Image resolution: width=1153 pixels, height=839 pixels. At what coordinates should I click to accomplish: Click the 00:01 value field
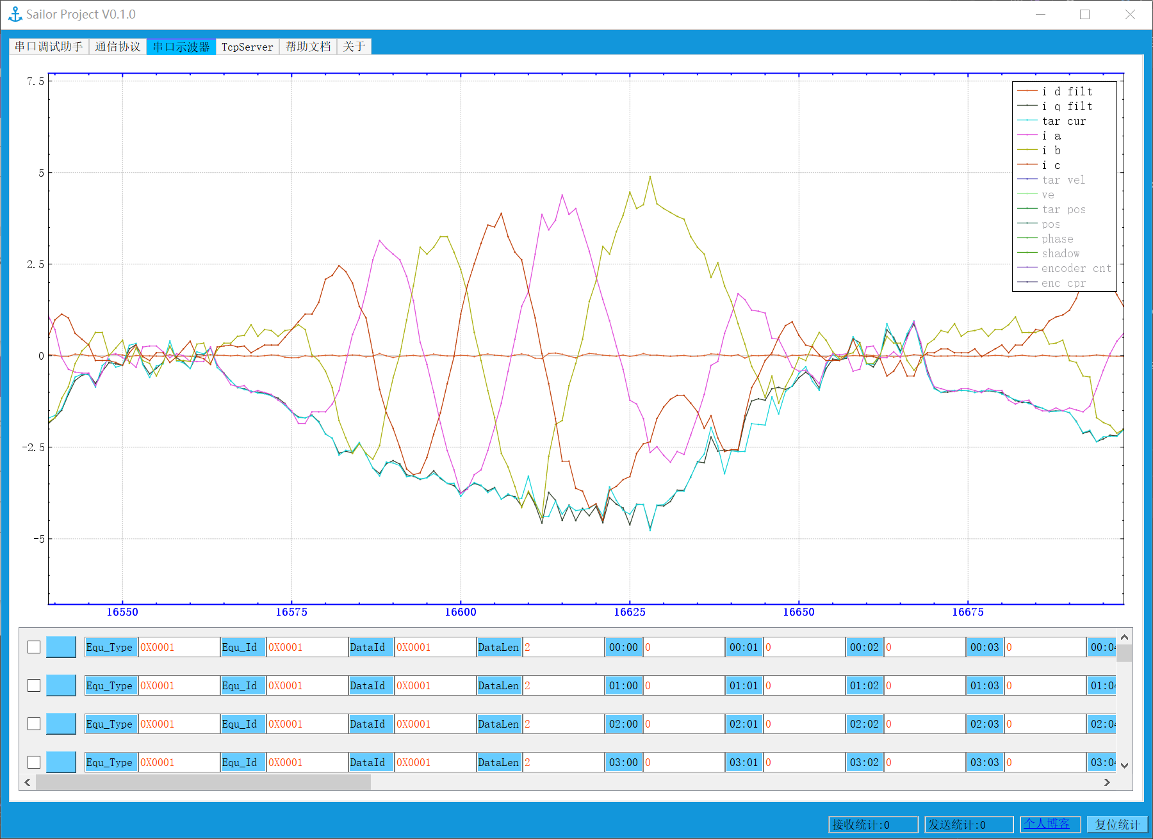[x=804, y=647]
